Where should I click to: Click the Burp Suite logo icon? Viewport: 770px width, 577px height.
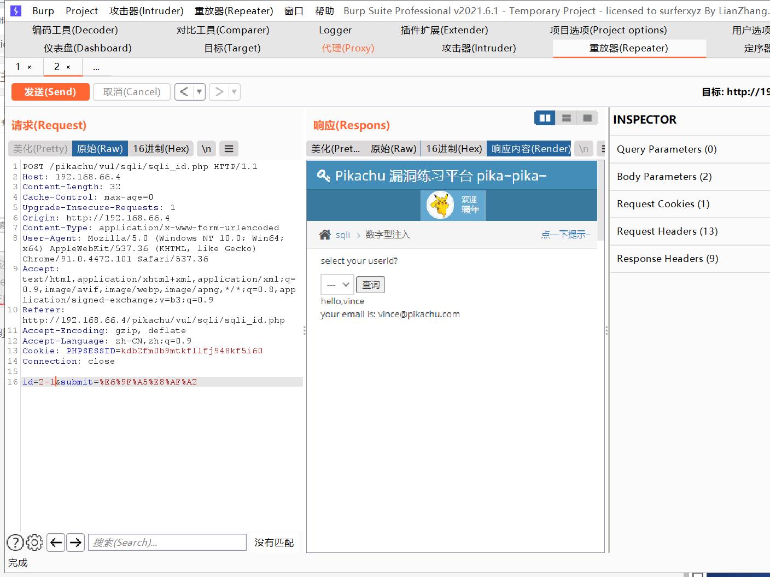coord(16,11)
